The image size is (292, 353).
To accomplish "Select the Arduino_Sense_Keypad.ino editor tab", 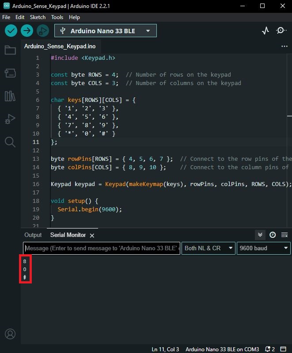I will 60,46.
